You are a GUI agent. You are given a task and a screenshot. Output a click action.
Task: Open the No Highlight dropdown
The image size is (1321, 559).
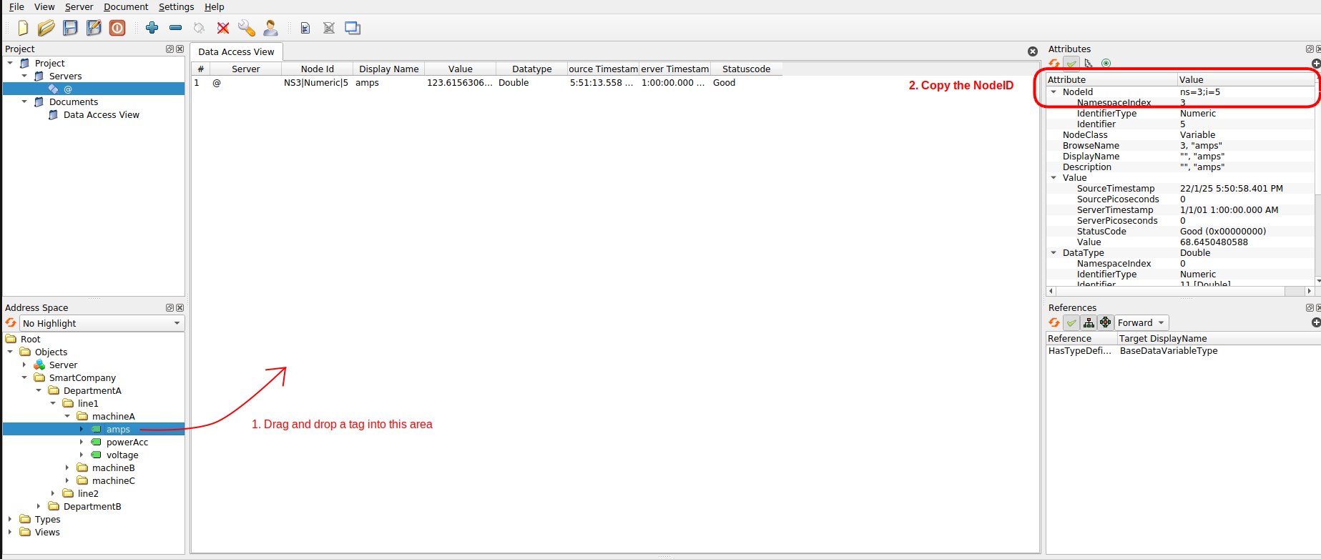coord(101,324)
